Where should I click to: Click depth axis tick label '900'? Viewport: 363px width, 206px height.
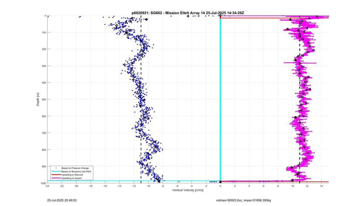44,166
